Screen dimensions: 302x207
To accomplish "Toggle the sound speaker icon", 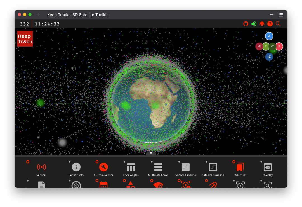I will (254, 24).
